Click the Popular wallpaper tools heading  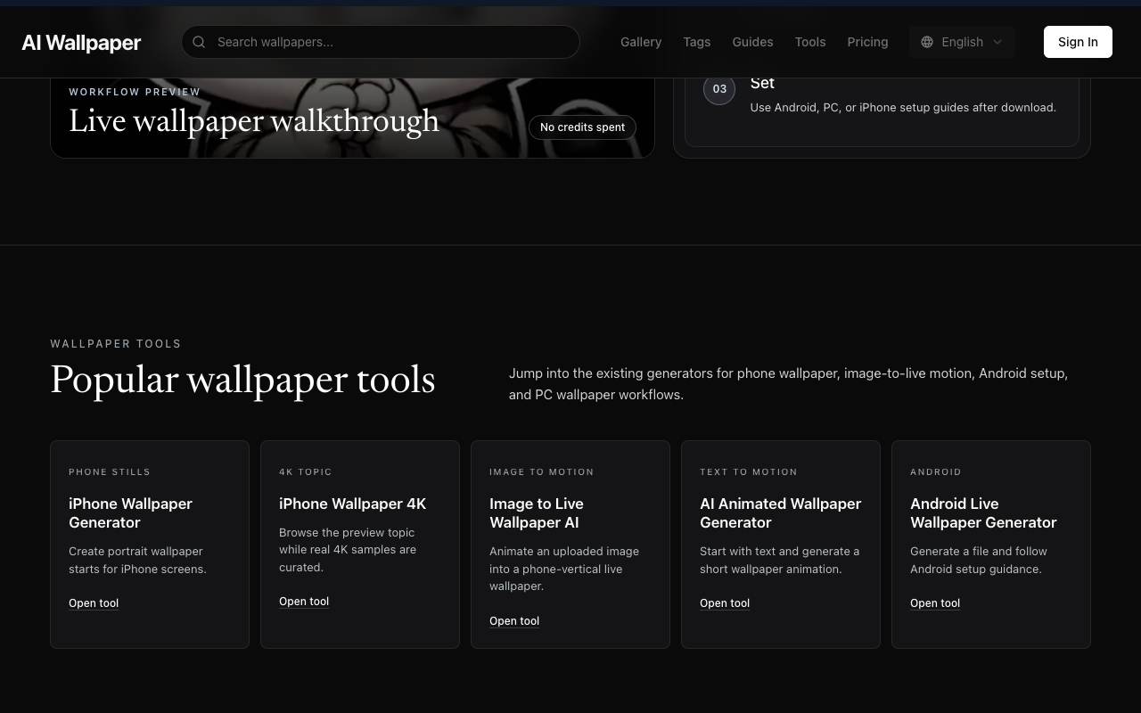242,380
